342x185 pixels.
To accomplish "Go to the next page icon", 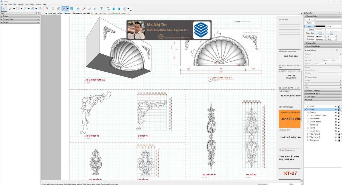I will pyautogui.click(x=119, y=9).
